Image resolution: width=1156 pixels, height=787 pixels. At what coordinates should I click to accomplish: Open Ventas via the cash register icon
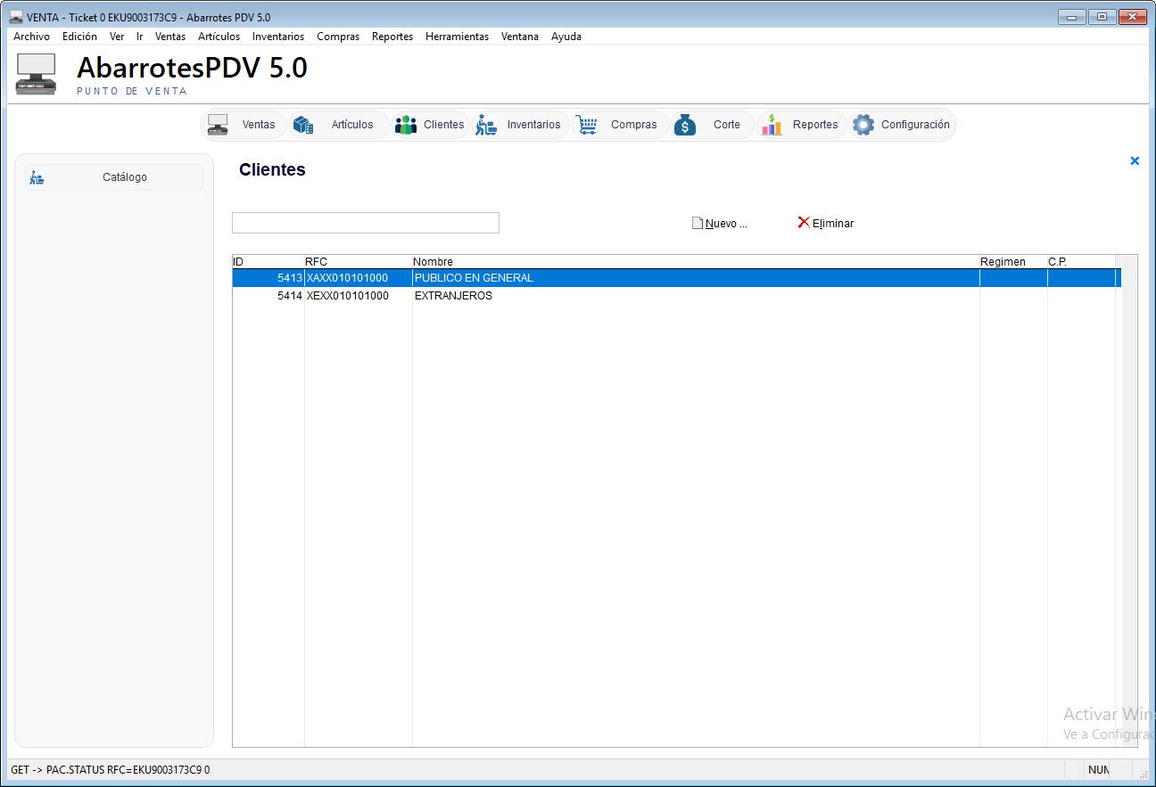point(218,125)
